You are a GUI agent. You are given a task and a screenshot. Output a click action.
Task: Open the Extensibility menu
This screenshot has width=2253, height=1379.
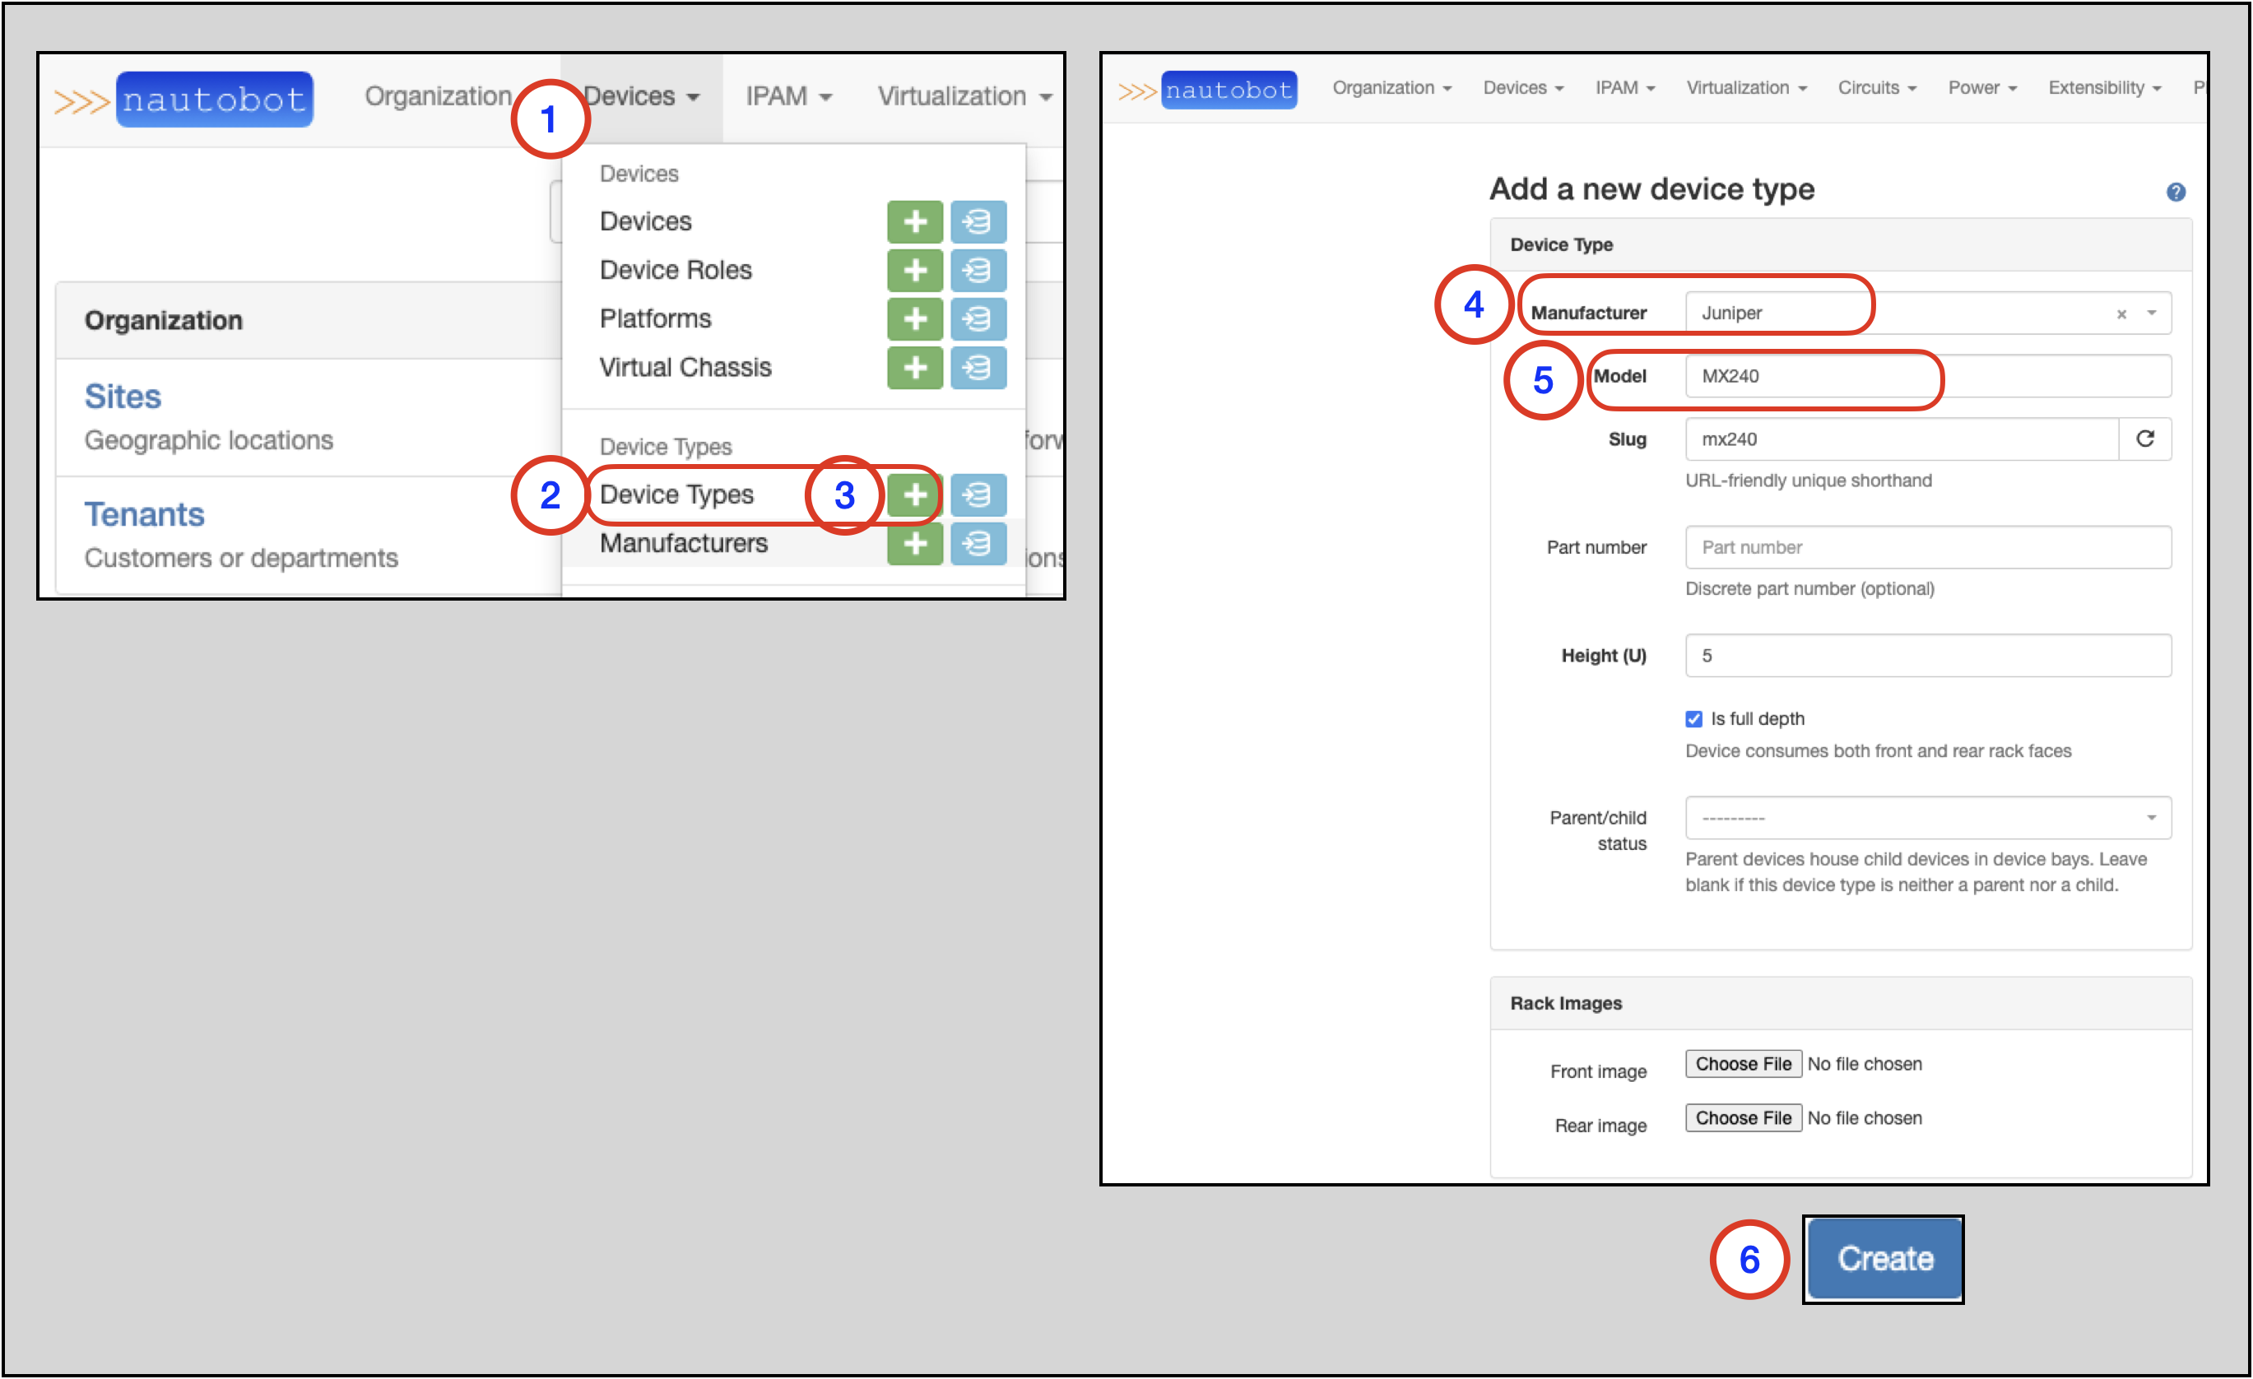2104,88
